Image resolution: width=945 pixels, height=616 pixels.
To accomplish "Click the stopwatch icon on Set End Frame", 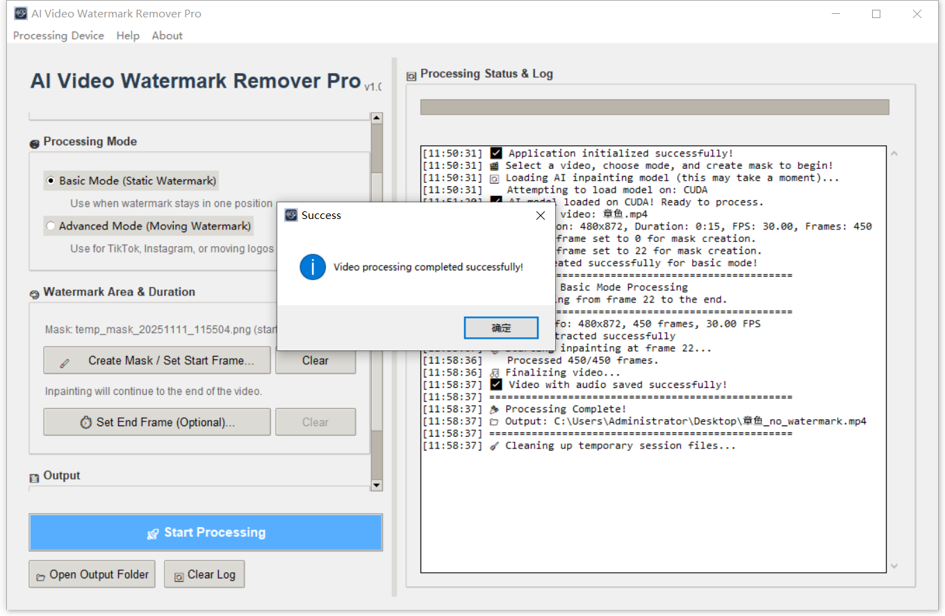I will click(x=86, y=422).
